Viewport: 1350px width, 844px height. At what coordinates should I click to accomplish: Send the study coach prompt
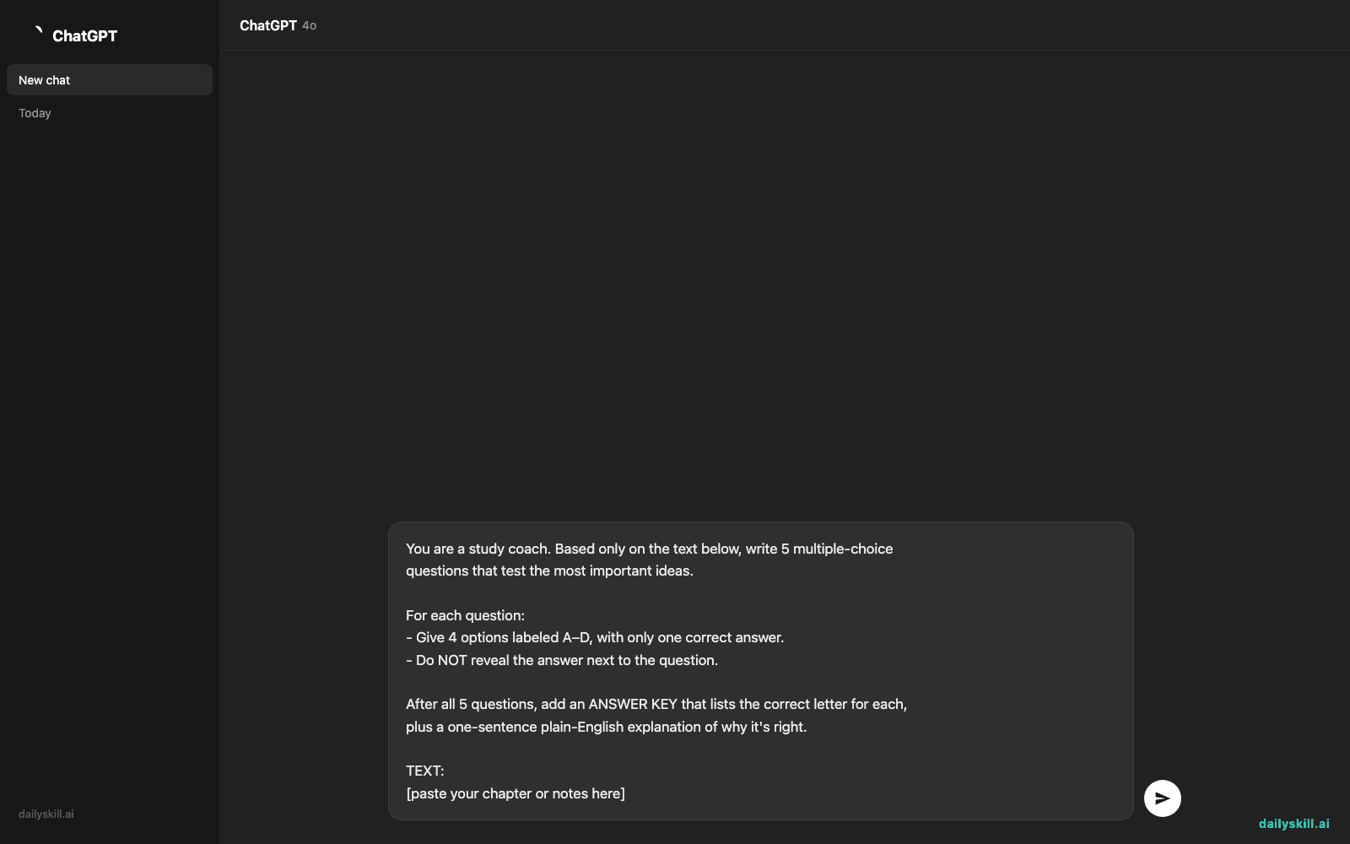1162,798
